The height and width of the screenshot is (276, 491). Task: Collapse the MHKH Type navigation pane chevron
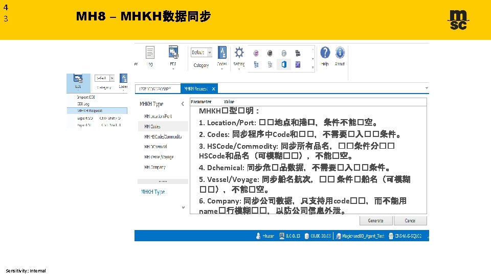[x=183, y=104]
